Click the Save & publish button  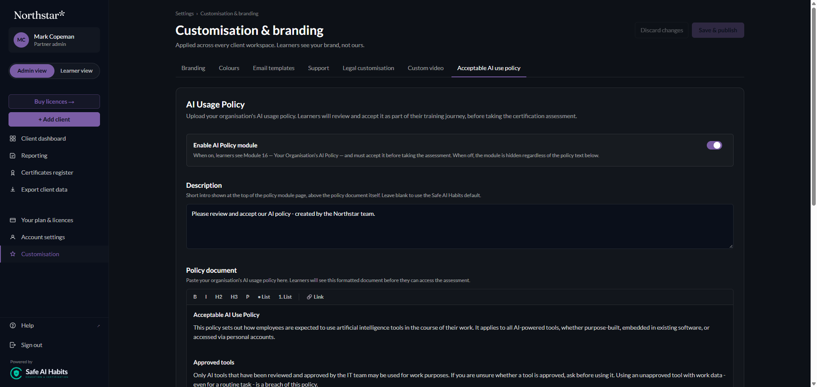[x=718, y=30]
